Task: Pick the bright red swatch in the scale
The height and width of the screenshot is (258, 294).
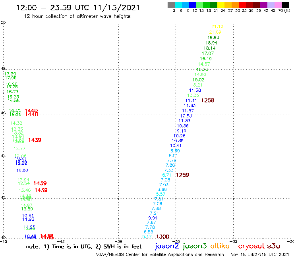Action: pyautogui.click(x=242, y=5)
